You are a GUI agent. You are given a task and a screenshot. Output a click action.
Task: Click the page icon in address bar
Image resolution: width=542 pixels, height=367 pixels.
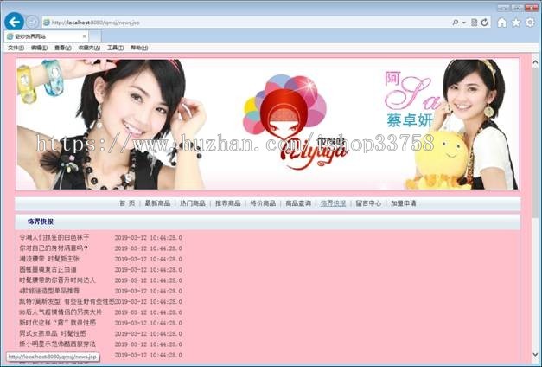47,23
